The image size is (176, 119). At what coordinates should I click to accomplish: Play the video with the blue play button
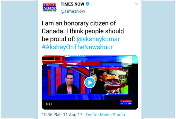[x=90, y=83]
